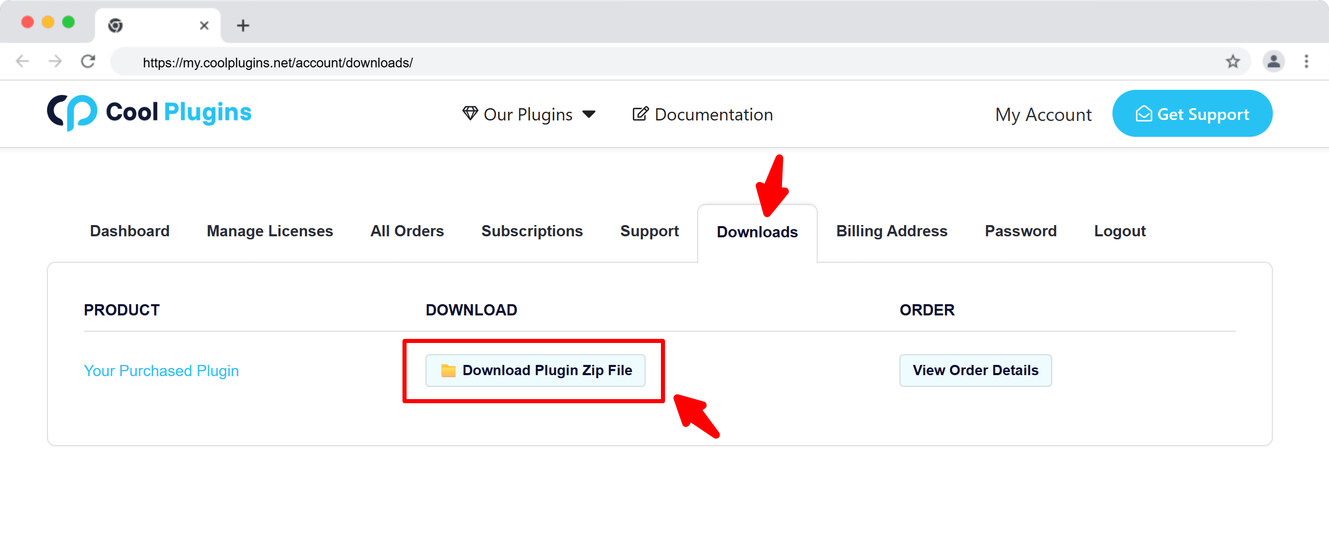Click the browser reload icon
1329x541 pixels.
[x=88, y=62]
